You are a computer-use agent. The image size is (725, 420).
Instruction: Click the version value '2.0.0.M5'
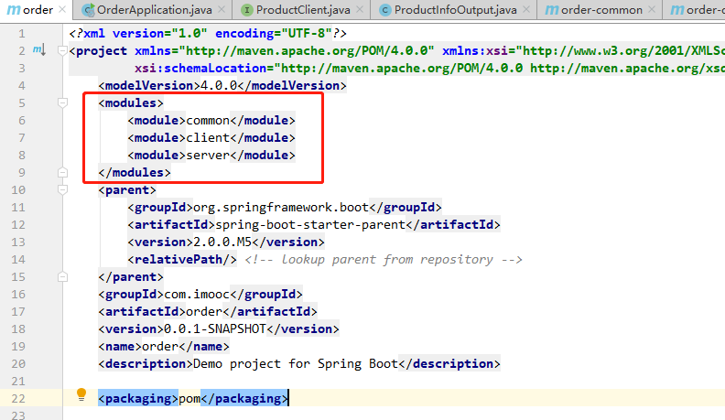click(x=222, y=242)
